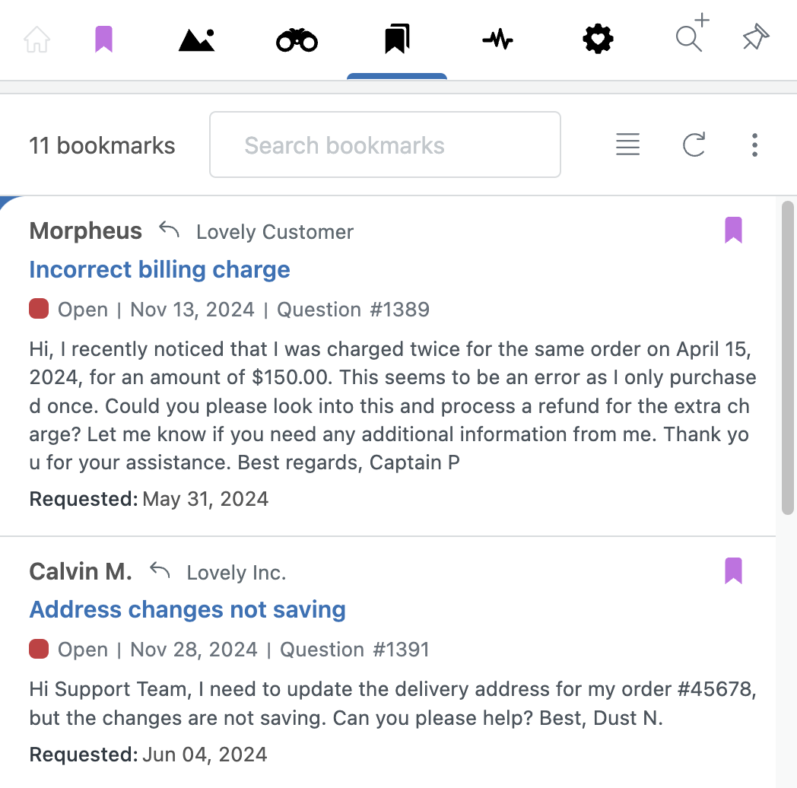The width and height of the screenshot is (797, 788).
Task: Refresh the bookmarks list
Action: (x=694, y=145)
